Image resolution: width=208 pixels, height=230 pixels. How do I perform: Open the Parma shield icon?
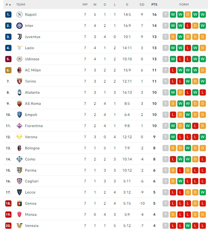(x=19, y=170)
